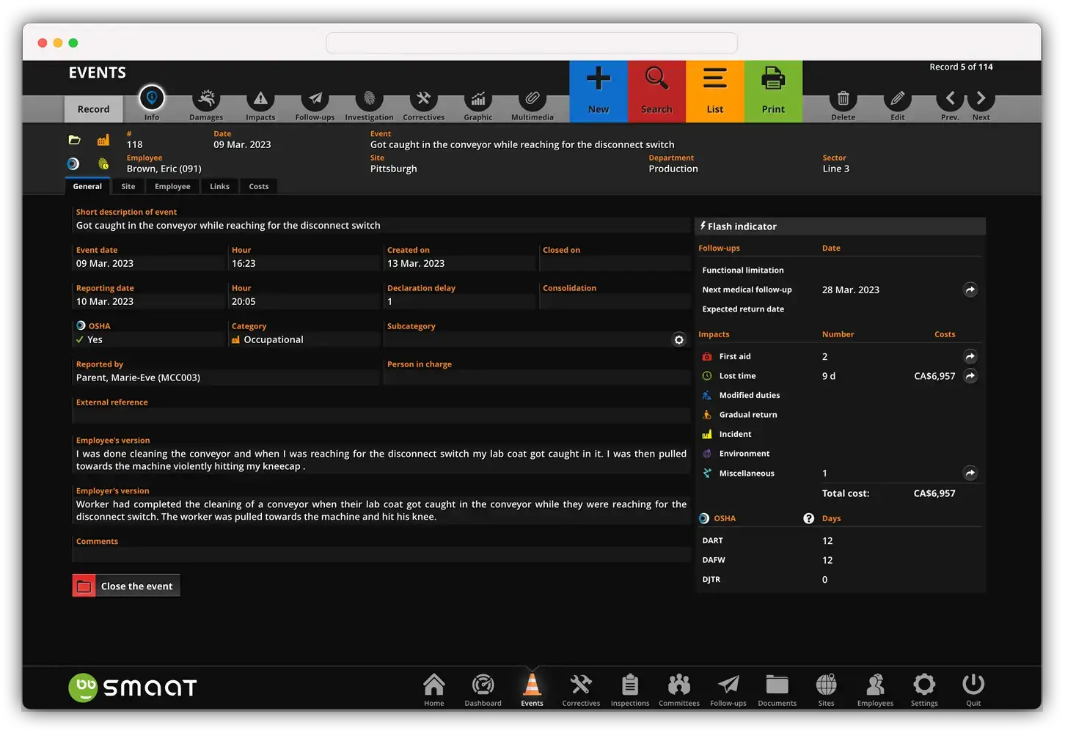This screenshot has width=1065, height=733.
Task: Click the Short description of event field
Action: coord(381,225)
